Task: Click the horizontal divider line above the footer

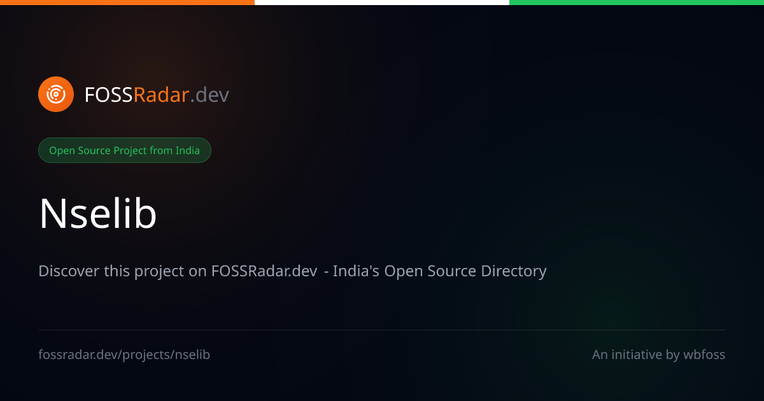Action: tap(382, 330)
